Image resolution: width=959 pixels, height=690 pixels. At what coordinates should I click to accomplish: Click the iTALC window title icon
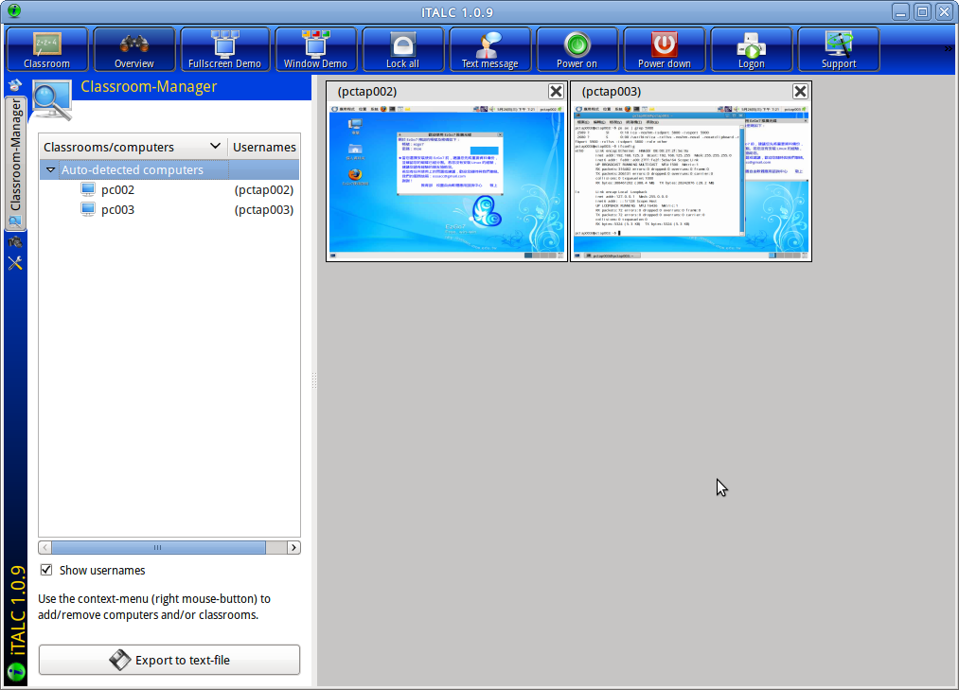coord(13,11)
